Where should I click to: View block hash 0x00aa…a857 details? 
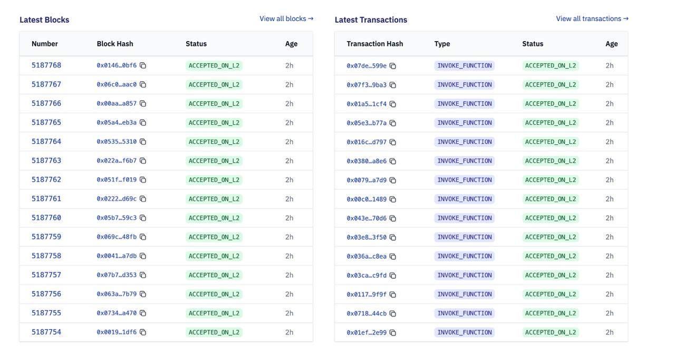[117, 104]
